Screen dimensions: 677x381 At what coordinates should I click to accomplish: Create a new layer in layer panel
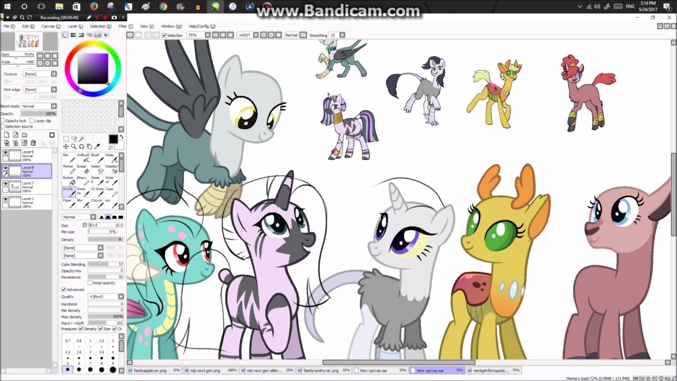coord(6,135)
